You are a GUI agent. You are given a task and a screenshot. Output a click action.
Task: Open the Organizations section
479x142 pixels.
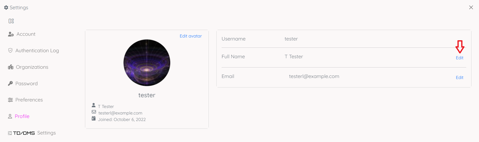point(32,67)
